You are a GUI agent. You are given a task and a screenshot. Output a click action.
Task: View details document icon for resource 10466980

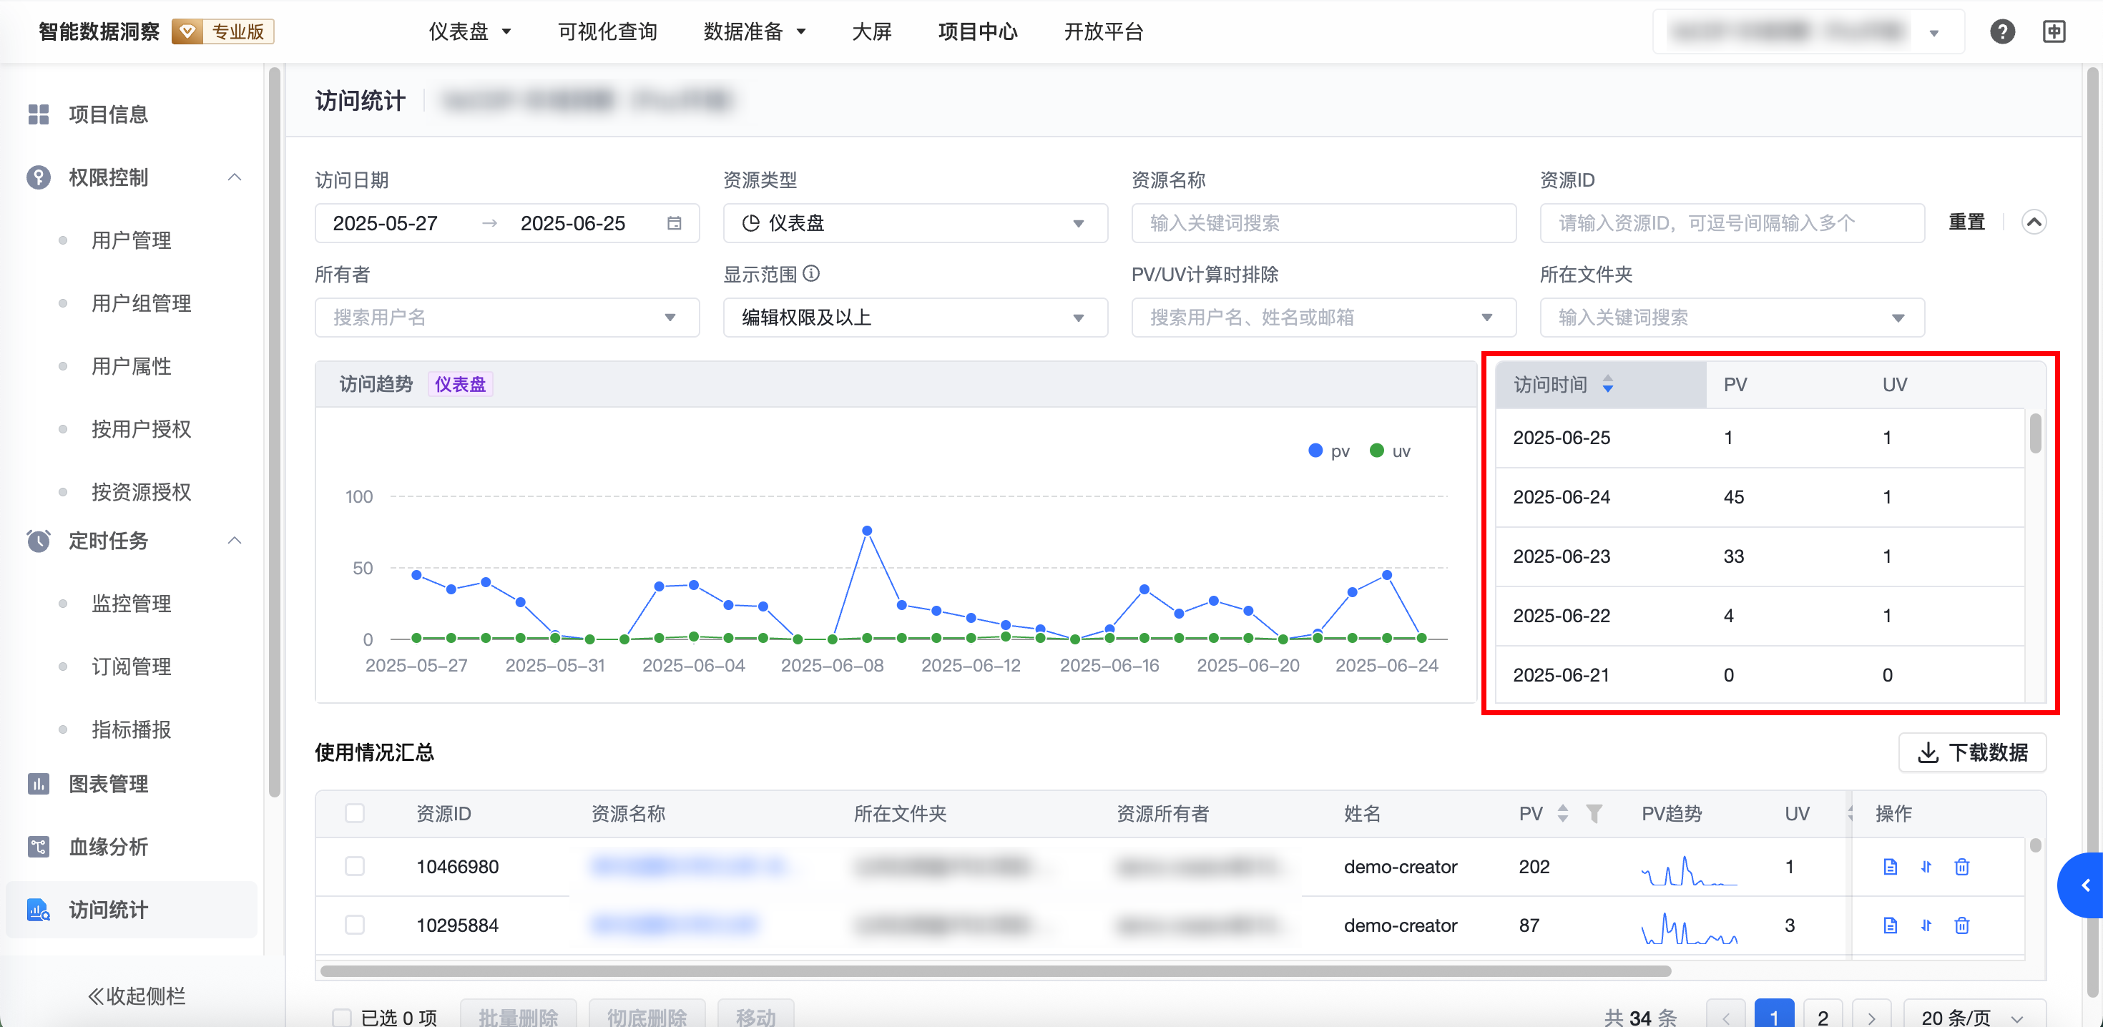click(x=1890, y=866)
